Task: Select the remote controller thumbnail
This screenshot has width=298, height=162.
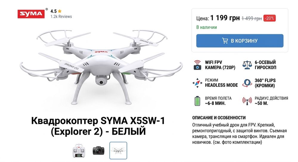Action: 79,151
